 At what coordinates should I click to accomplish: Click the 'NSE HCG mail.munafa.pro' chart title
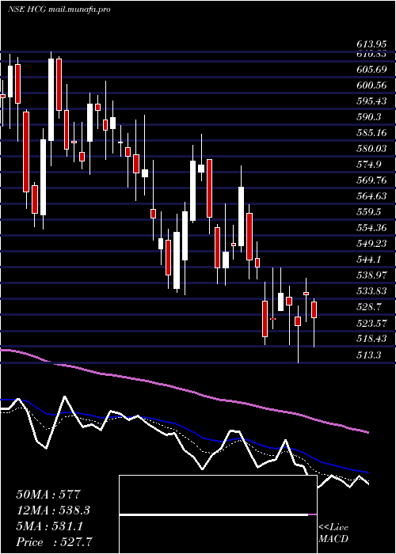tap(59, 9)
